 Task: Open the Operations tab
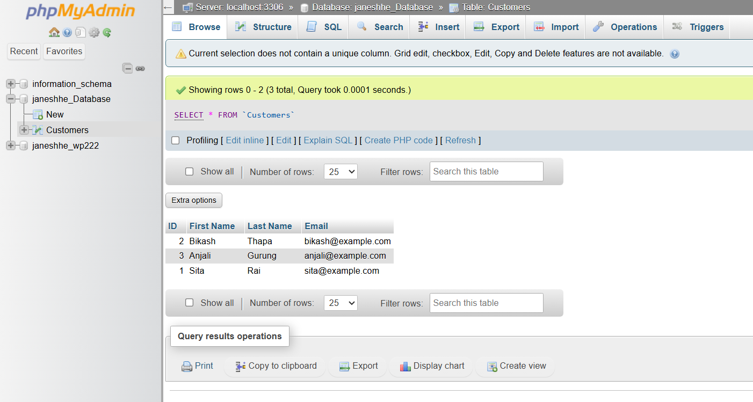coord(625,27)
